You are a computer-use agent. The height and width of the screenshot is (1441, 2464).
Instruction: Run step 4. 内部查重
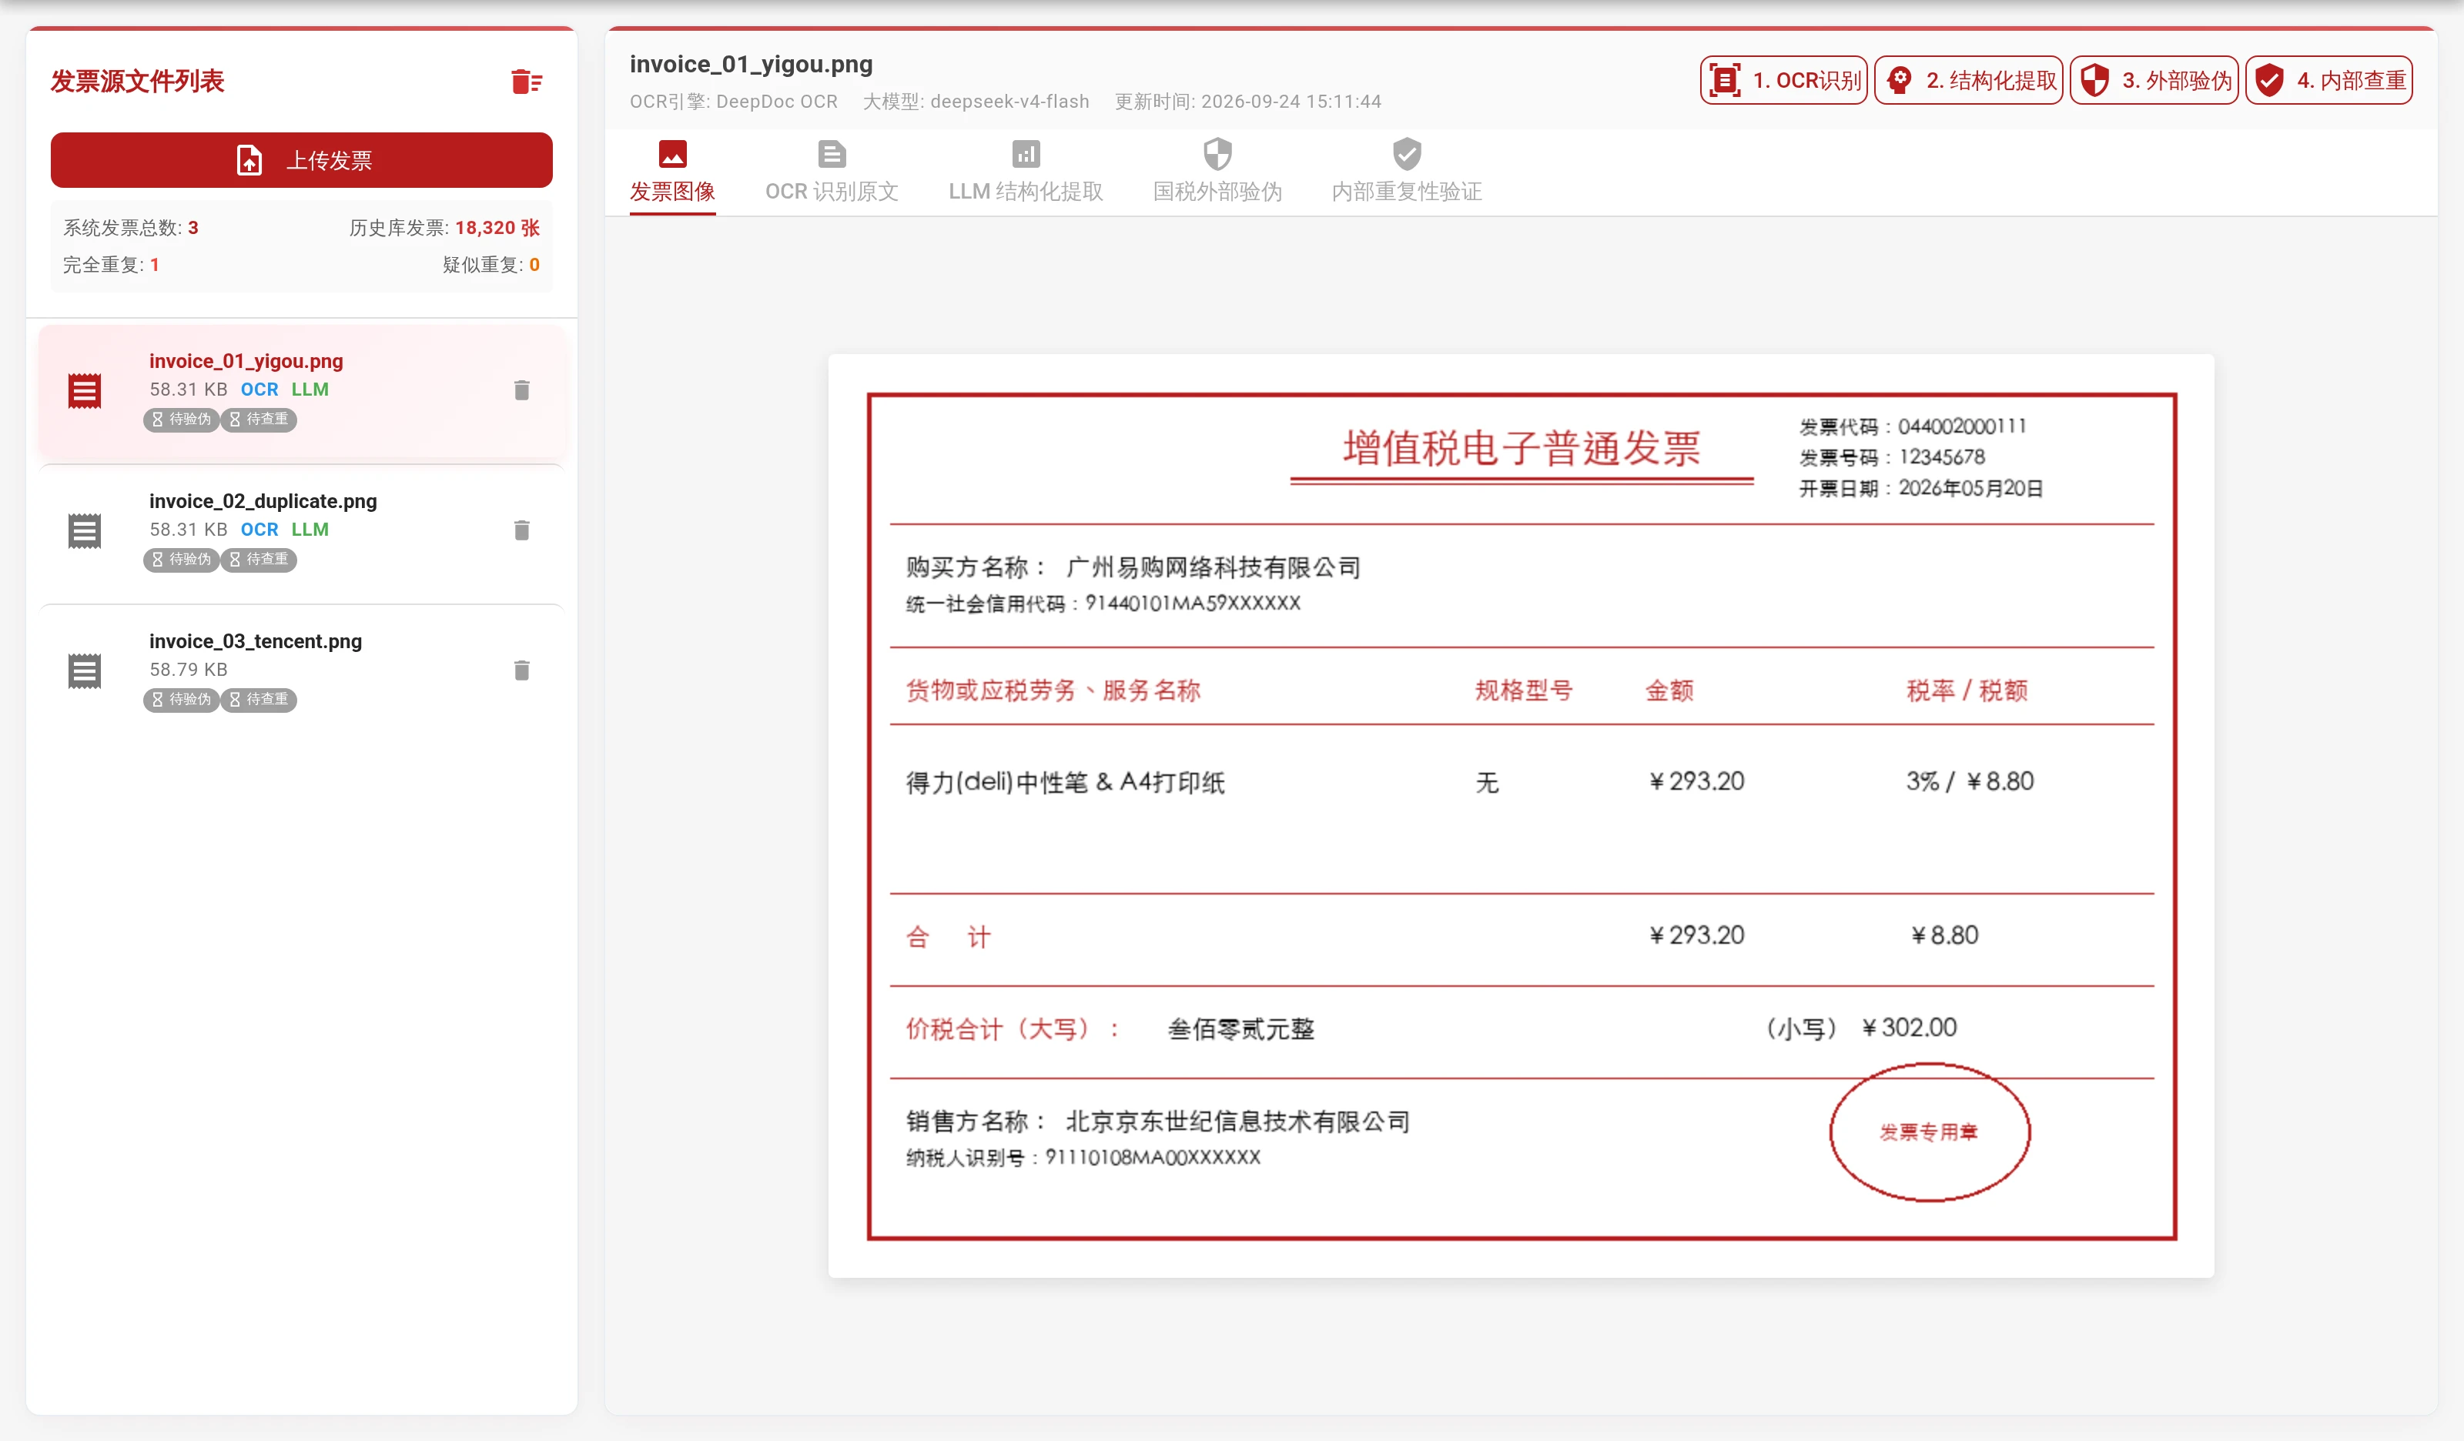[x=2329, y=80]
